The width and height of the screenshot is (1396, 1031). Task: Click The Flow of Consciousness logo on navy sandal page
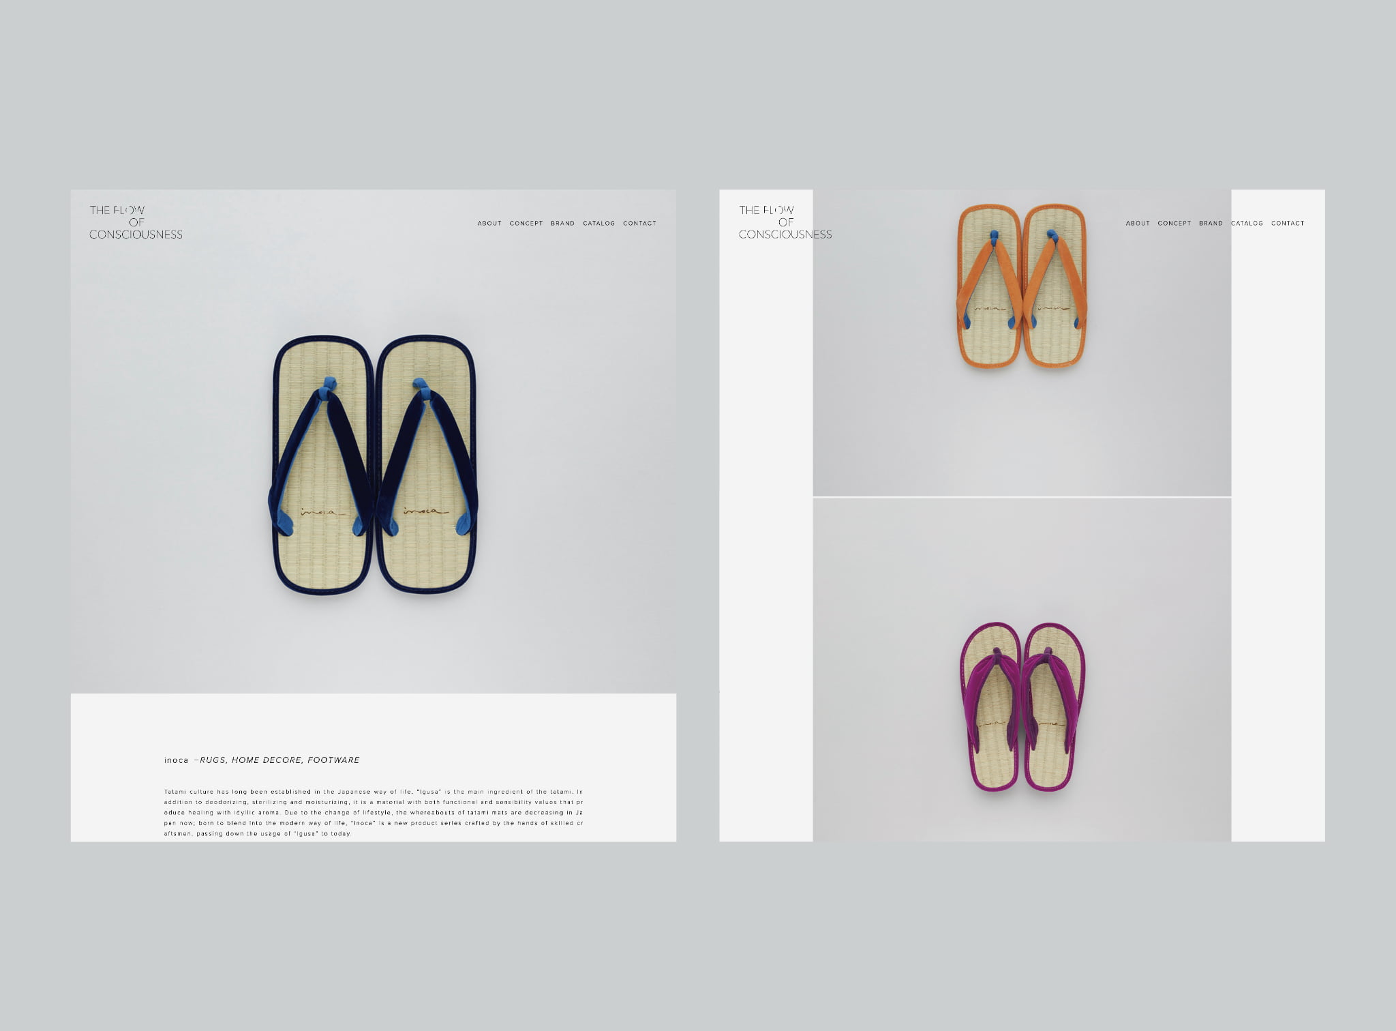(x=136, y=222)
